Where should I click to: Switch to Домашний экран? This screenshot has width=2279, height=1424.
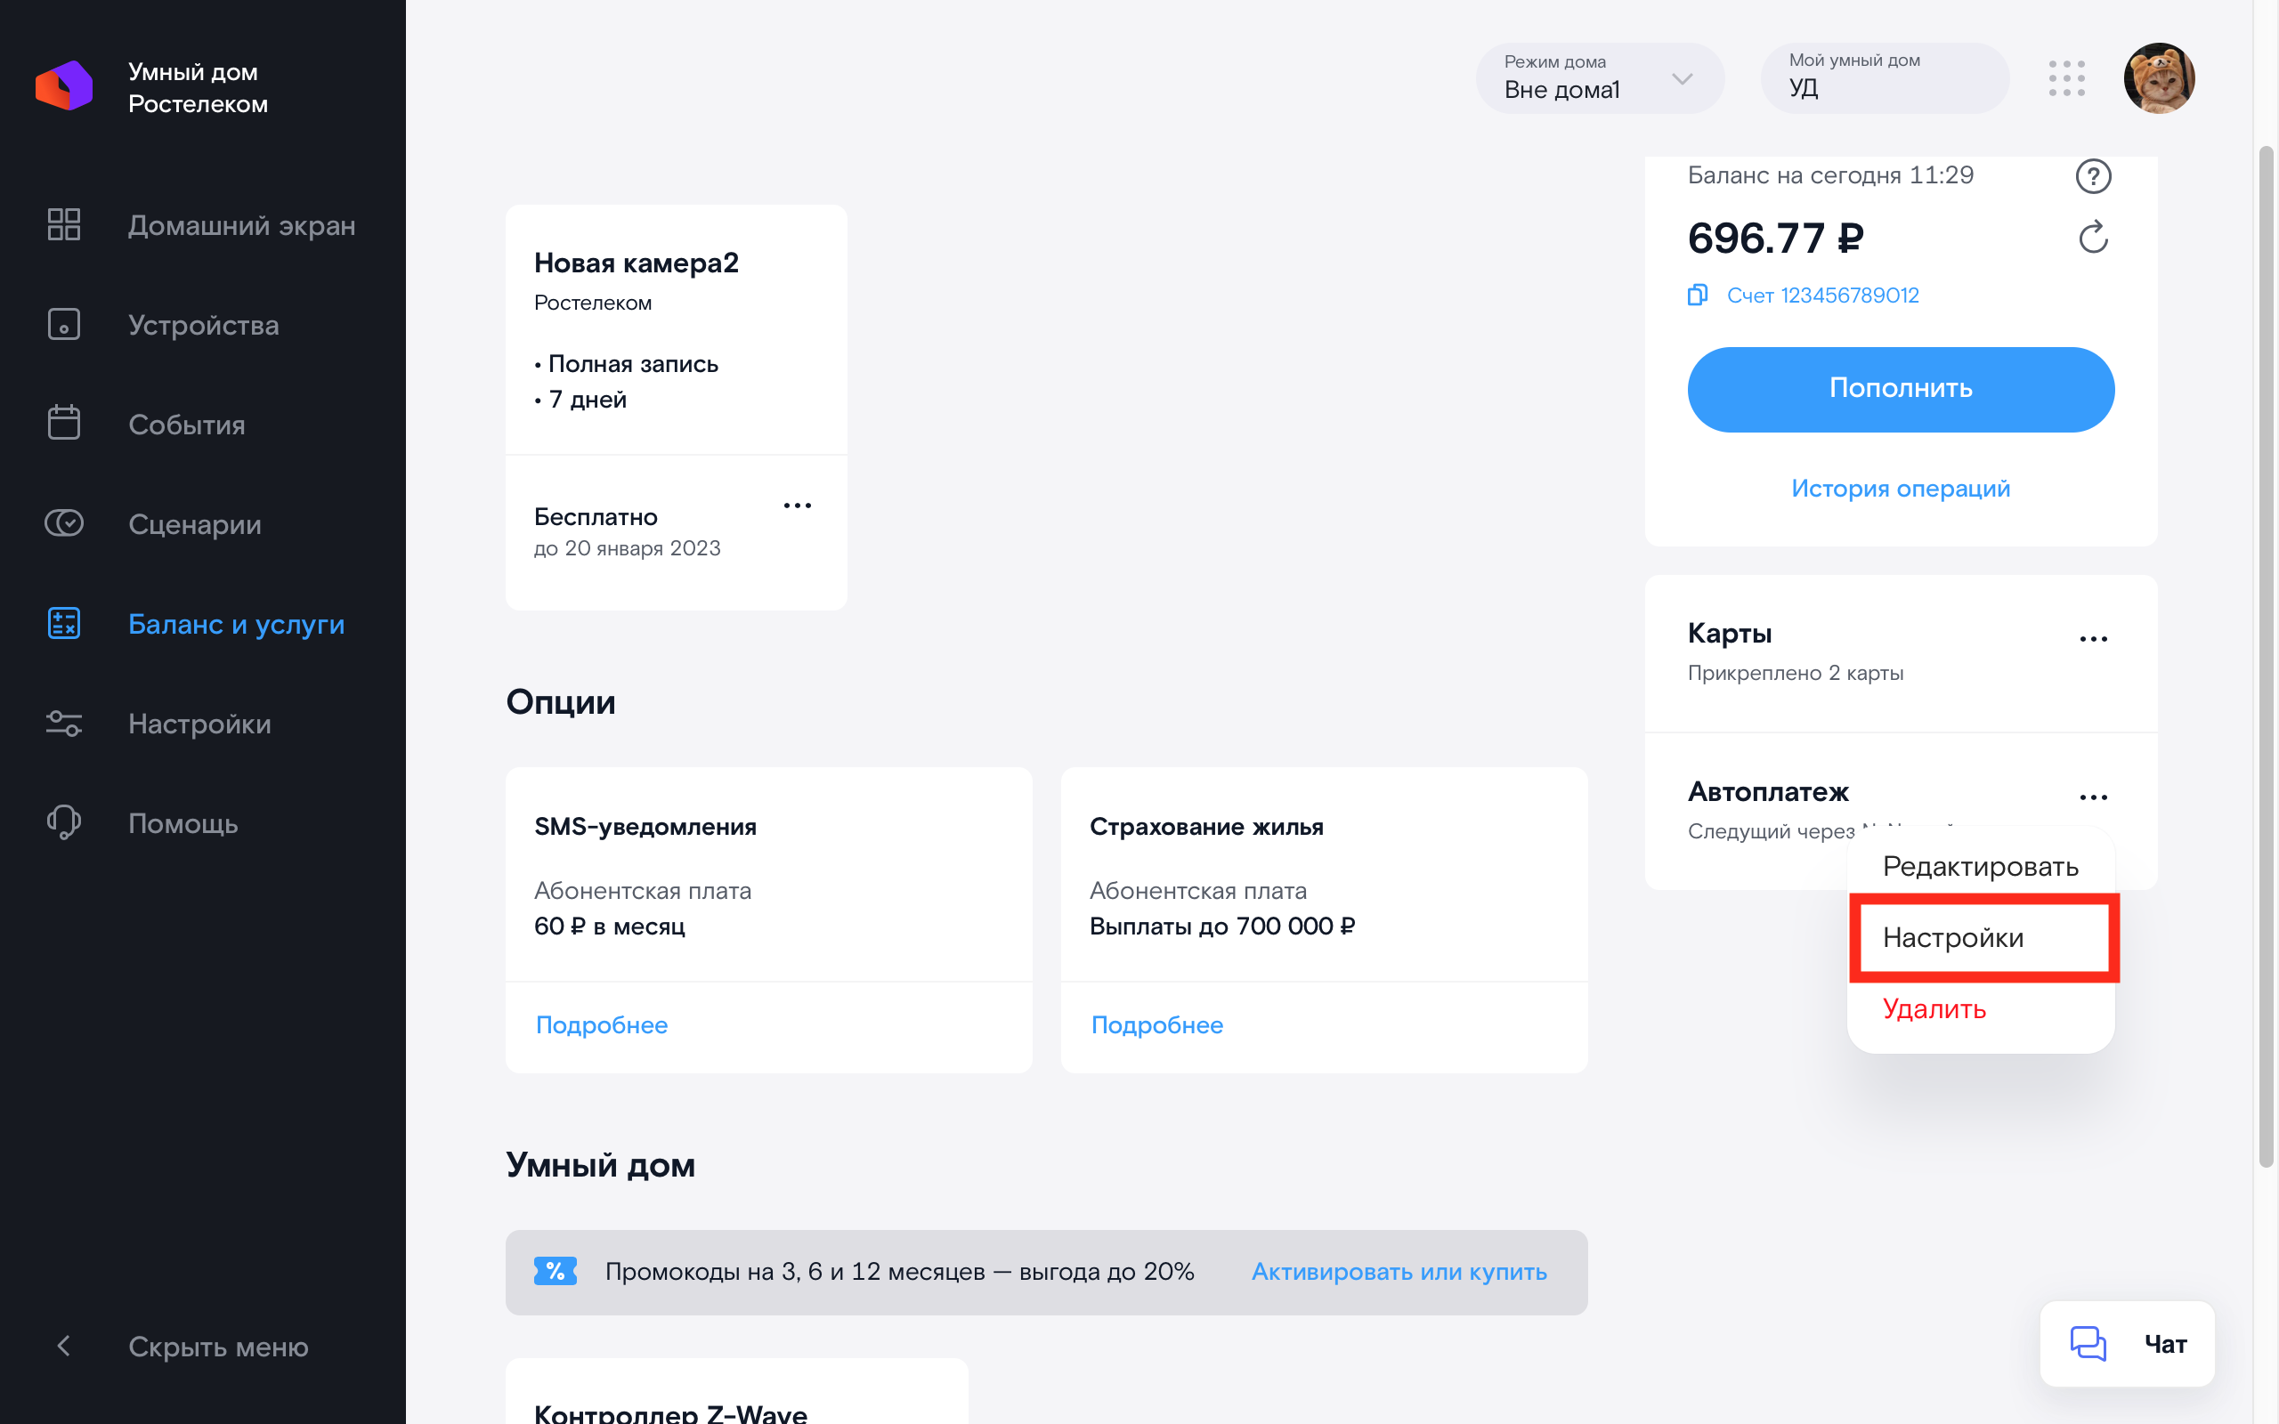coord(242,225)
